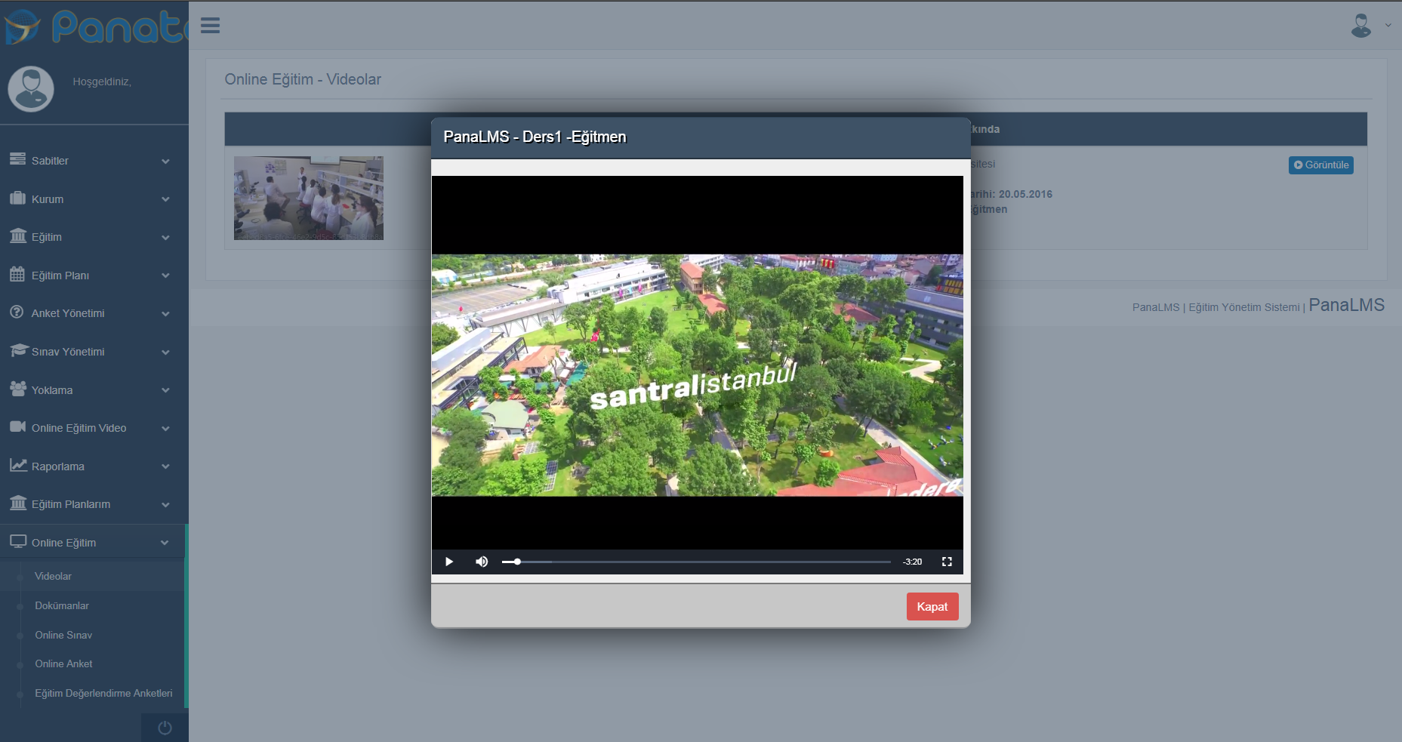Click the laboratory video thumbnail
Viewport: 1402px width, 742px height.
(x=309, y=198)
